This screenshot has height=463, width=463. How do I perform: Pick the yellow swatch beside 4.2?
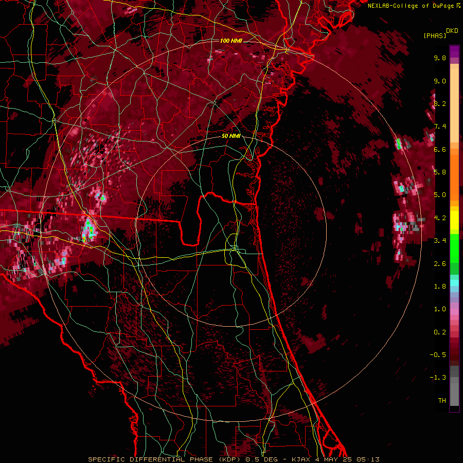tap(454, 220)
